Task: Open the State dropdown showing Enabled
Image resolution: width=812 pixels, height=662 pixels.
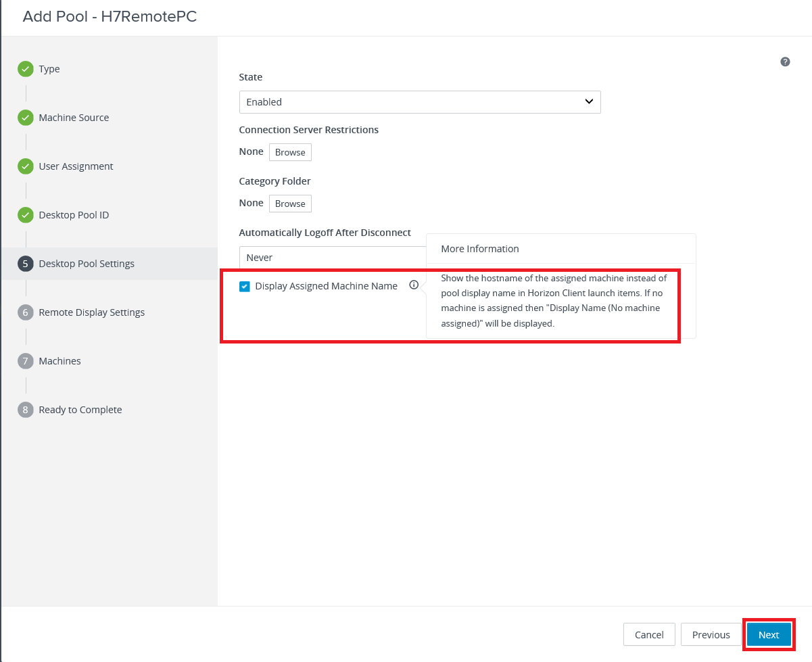Action: (x=419, y=102)
